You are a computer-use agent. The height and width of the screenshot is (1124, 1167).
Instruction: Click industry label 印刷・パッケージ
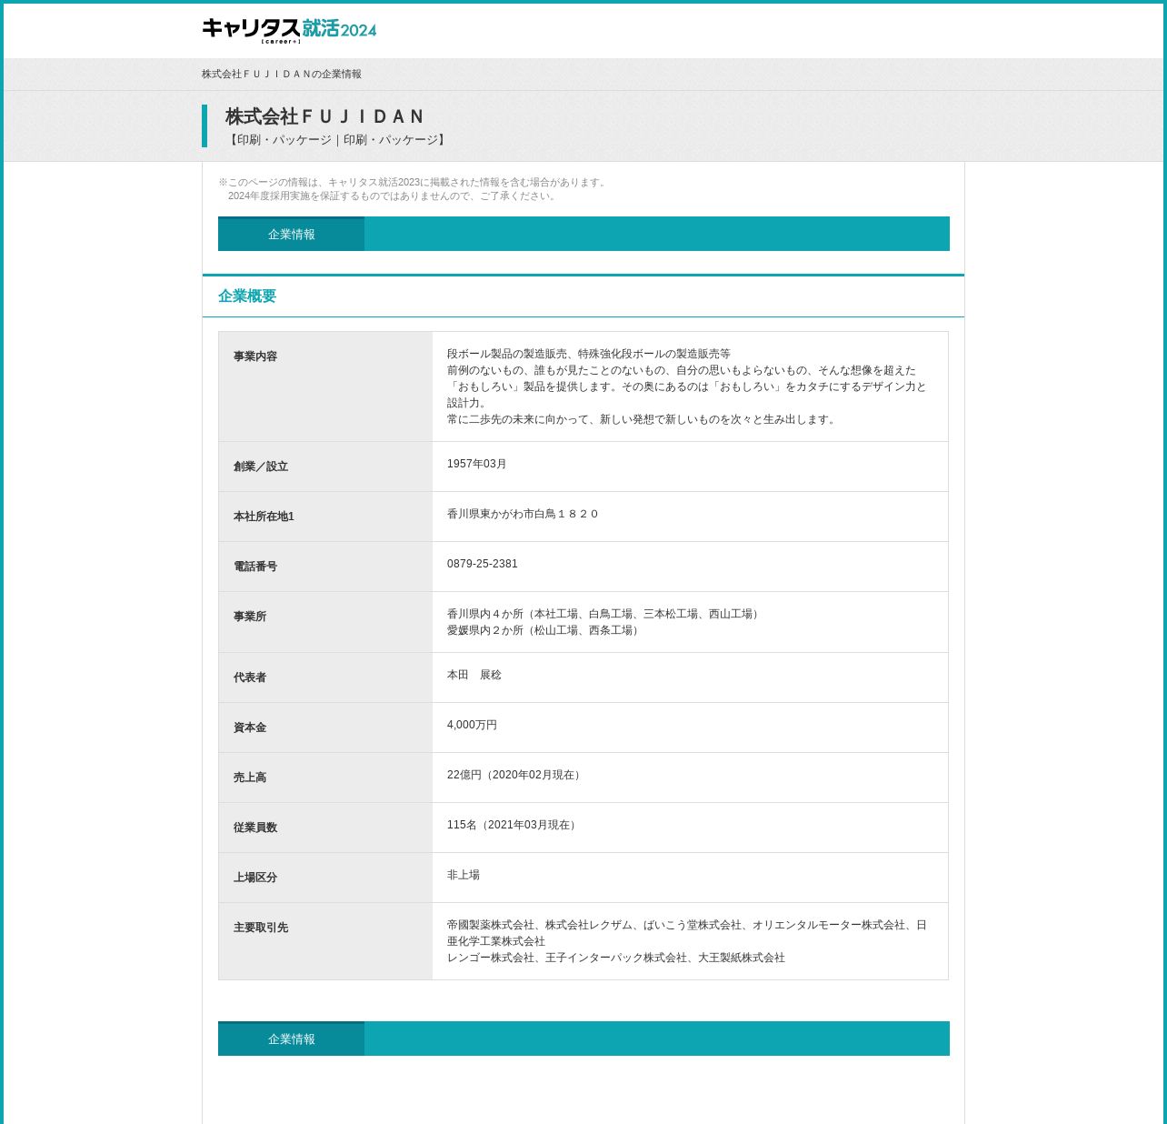click(x=337, y=140)
